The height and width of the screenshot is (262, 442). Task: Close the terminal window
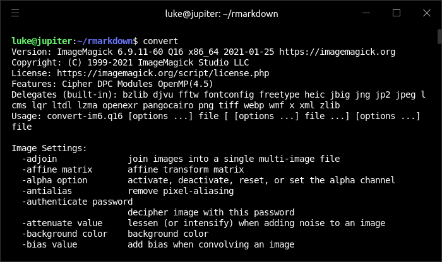(x=427, y=13)
